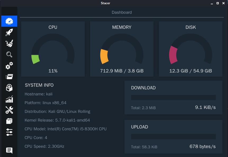The image size is (228, 157).
Task: Select the Search magnifier icon in sidebar
Action: 9,54
